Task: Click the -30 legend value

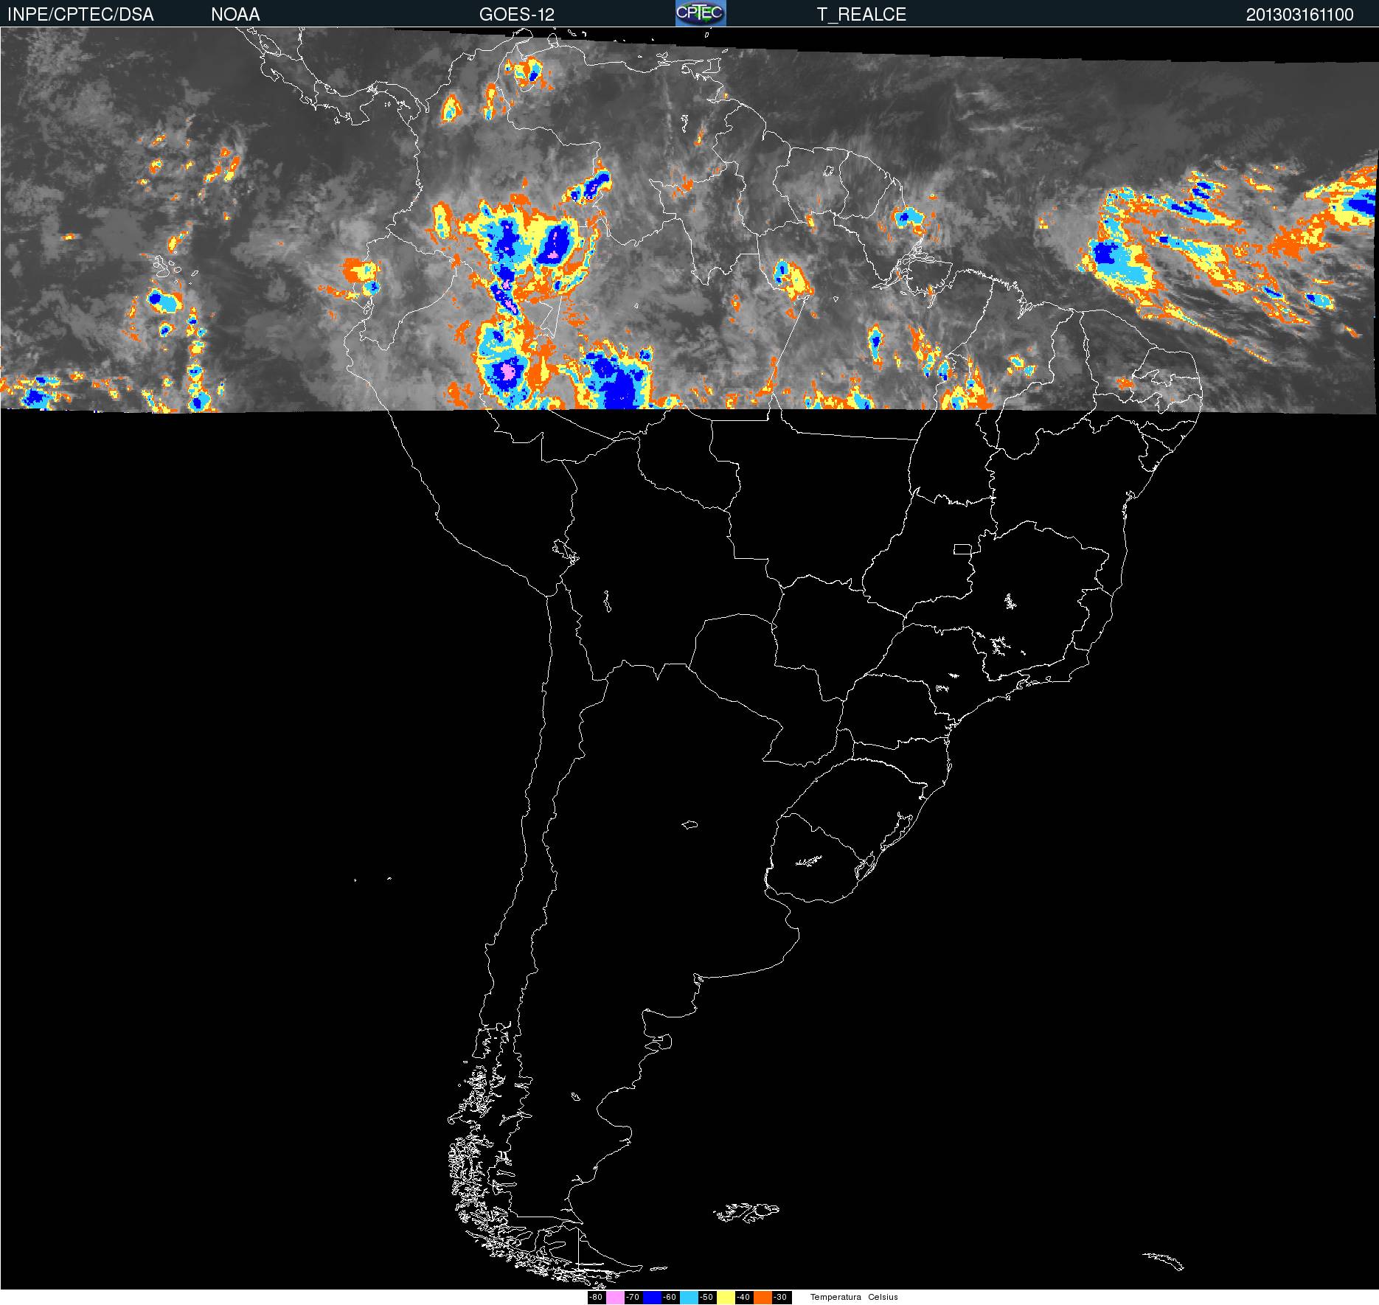Action: [780, 1298]
